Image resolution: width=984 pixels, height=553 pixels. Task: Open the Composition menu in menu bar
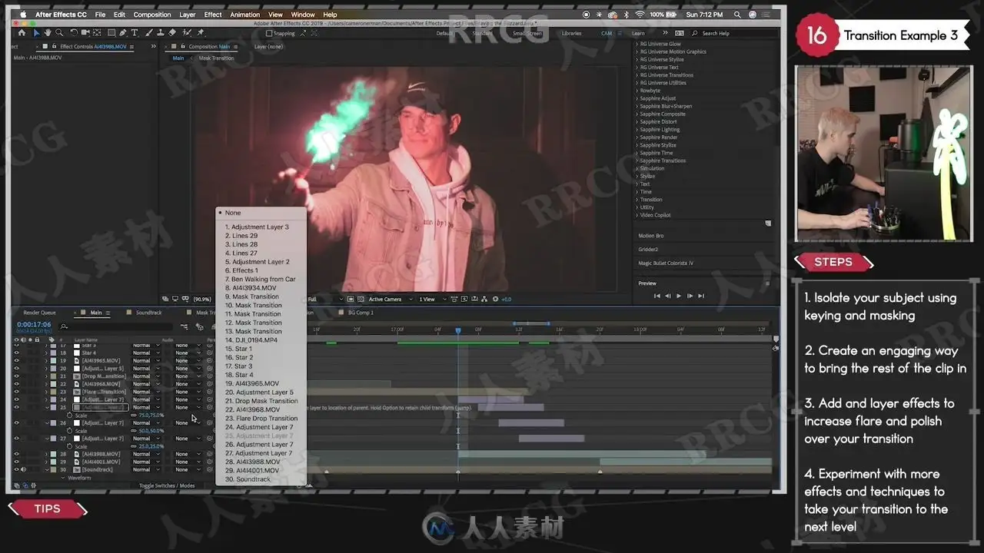coord(152,15)
